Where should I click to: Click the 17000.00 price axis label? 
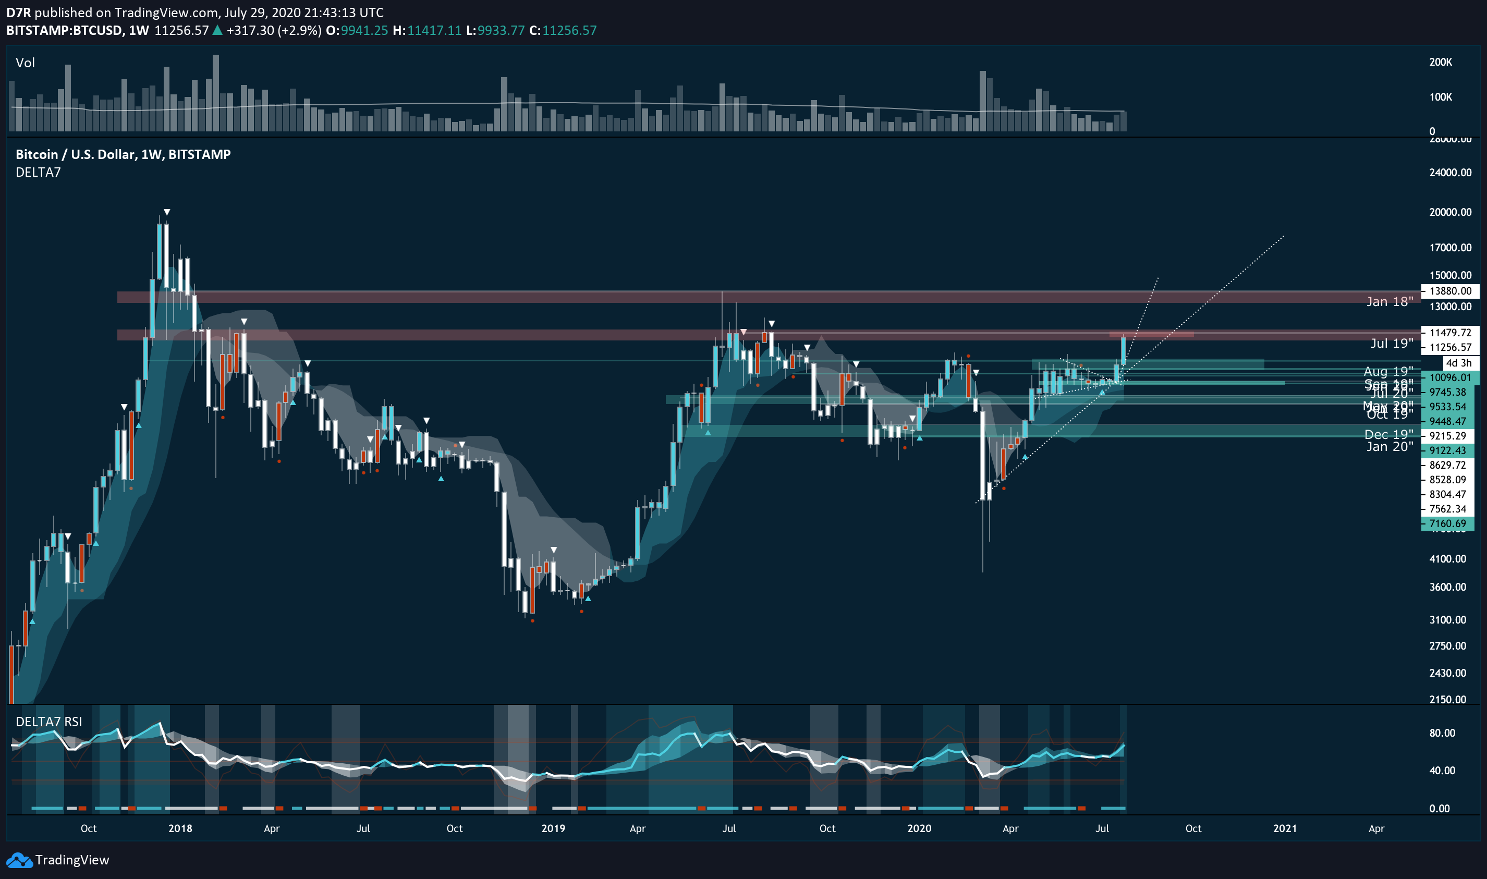click(x=1451, y=248)
